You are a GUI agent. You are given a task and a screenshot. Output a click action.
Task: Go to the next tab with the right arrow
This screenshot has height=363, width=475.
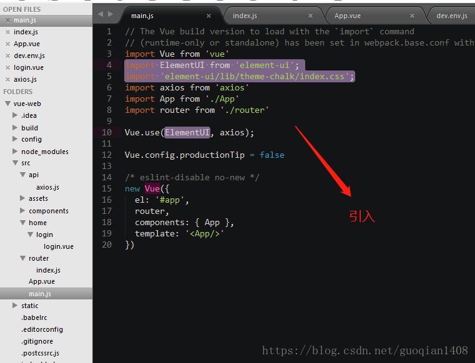110,14
